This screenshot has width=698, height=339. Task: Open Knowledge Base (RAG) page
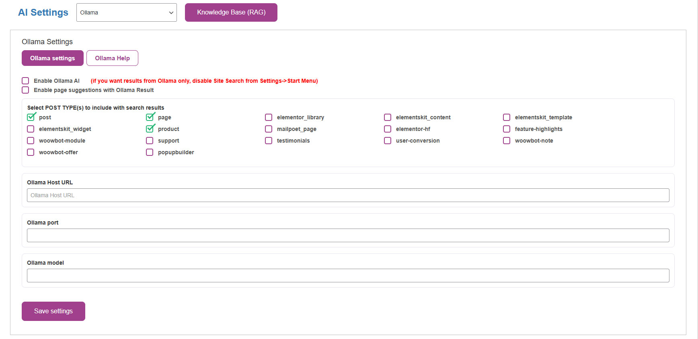(231, 12)
